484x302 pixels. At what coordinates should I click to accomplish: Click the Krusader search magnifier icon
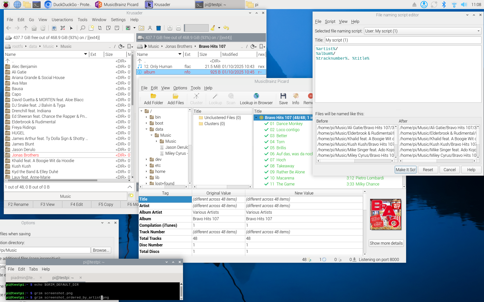click(82, 28)
